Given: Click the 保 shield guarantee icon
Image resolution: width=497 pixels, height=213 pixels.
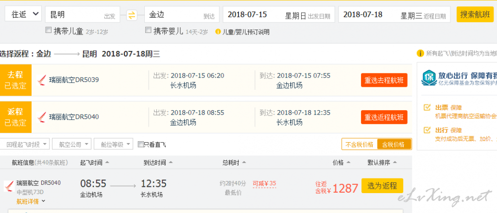Looking at the screenshot, I should click(x=428, y=78).
